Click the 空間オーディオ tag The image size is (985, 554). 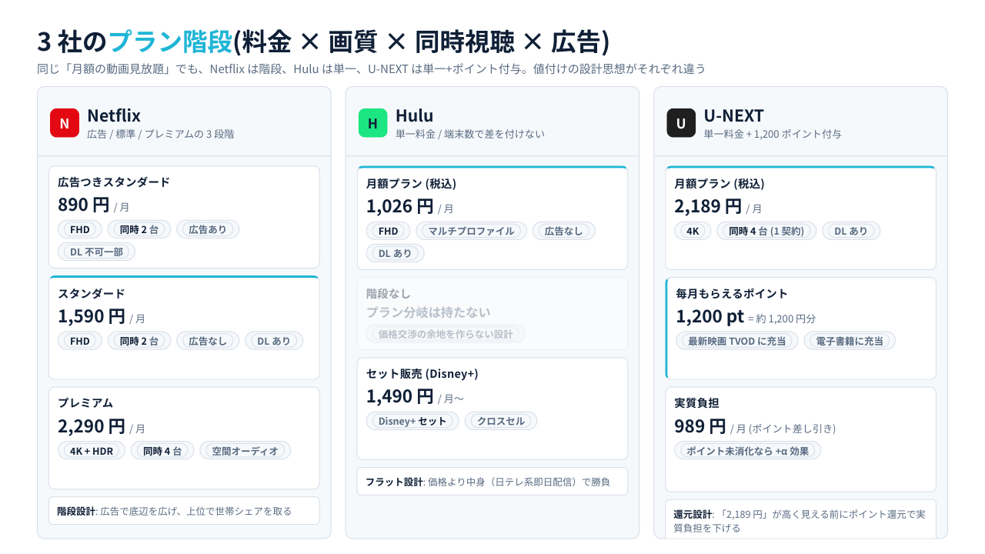[x=245, y=451]
